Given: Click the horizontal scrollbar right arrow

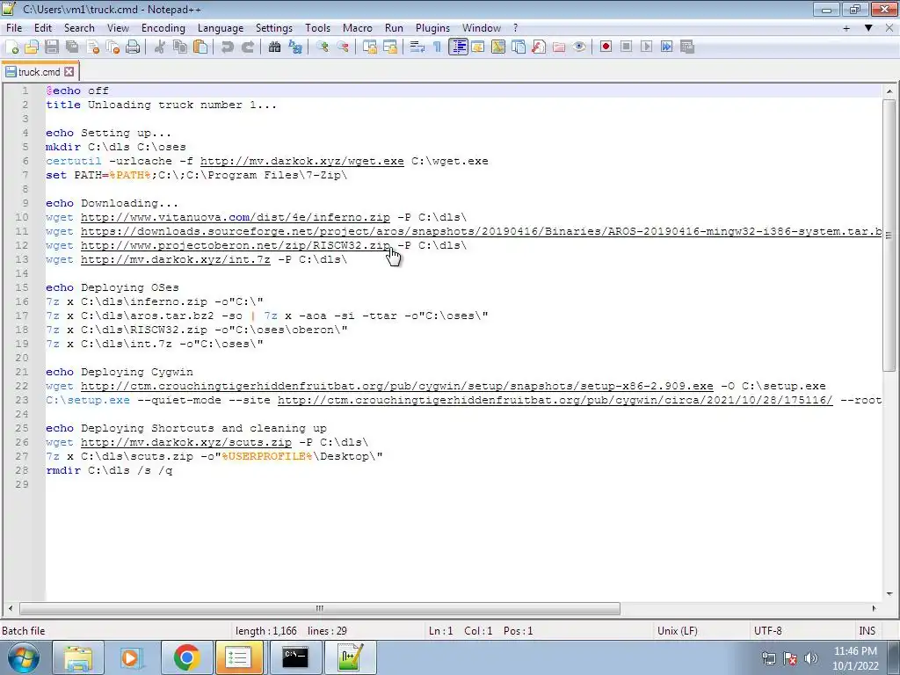Looking at the screenshot, I should point(875,608).
